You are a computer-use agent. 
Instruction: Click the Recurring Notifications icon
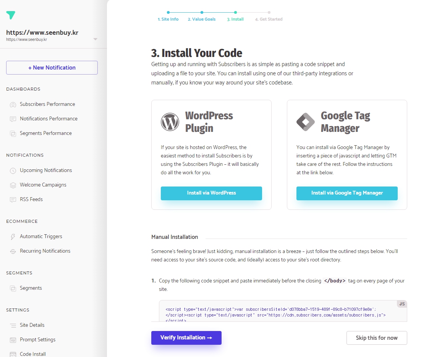point(13,251)
